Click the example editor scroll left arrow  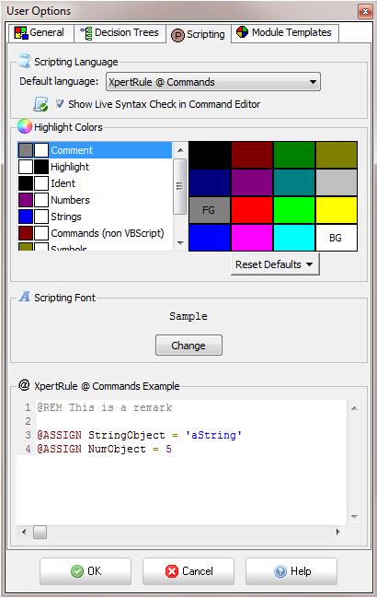tap(24, 532)
